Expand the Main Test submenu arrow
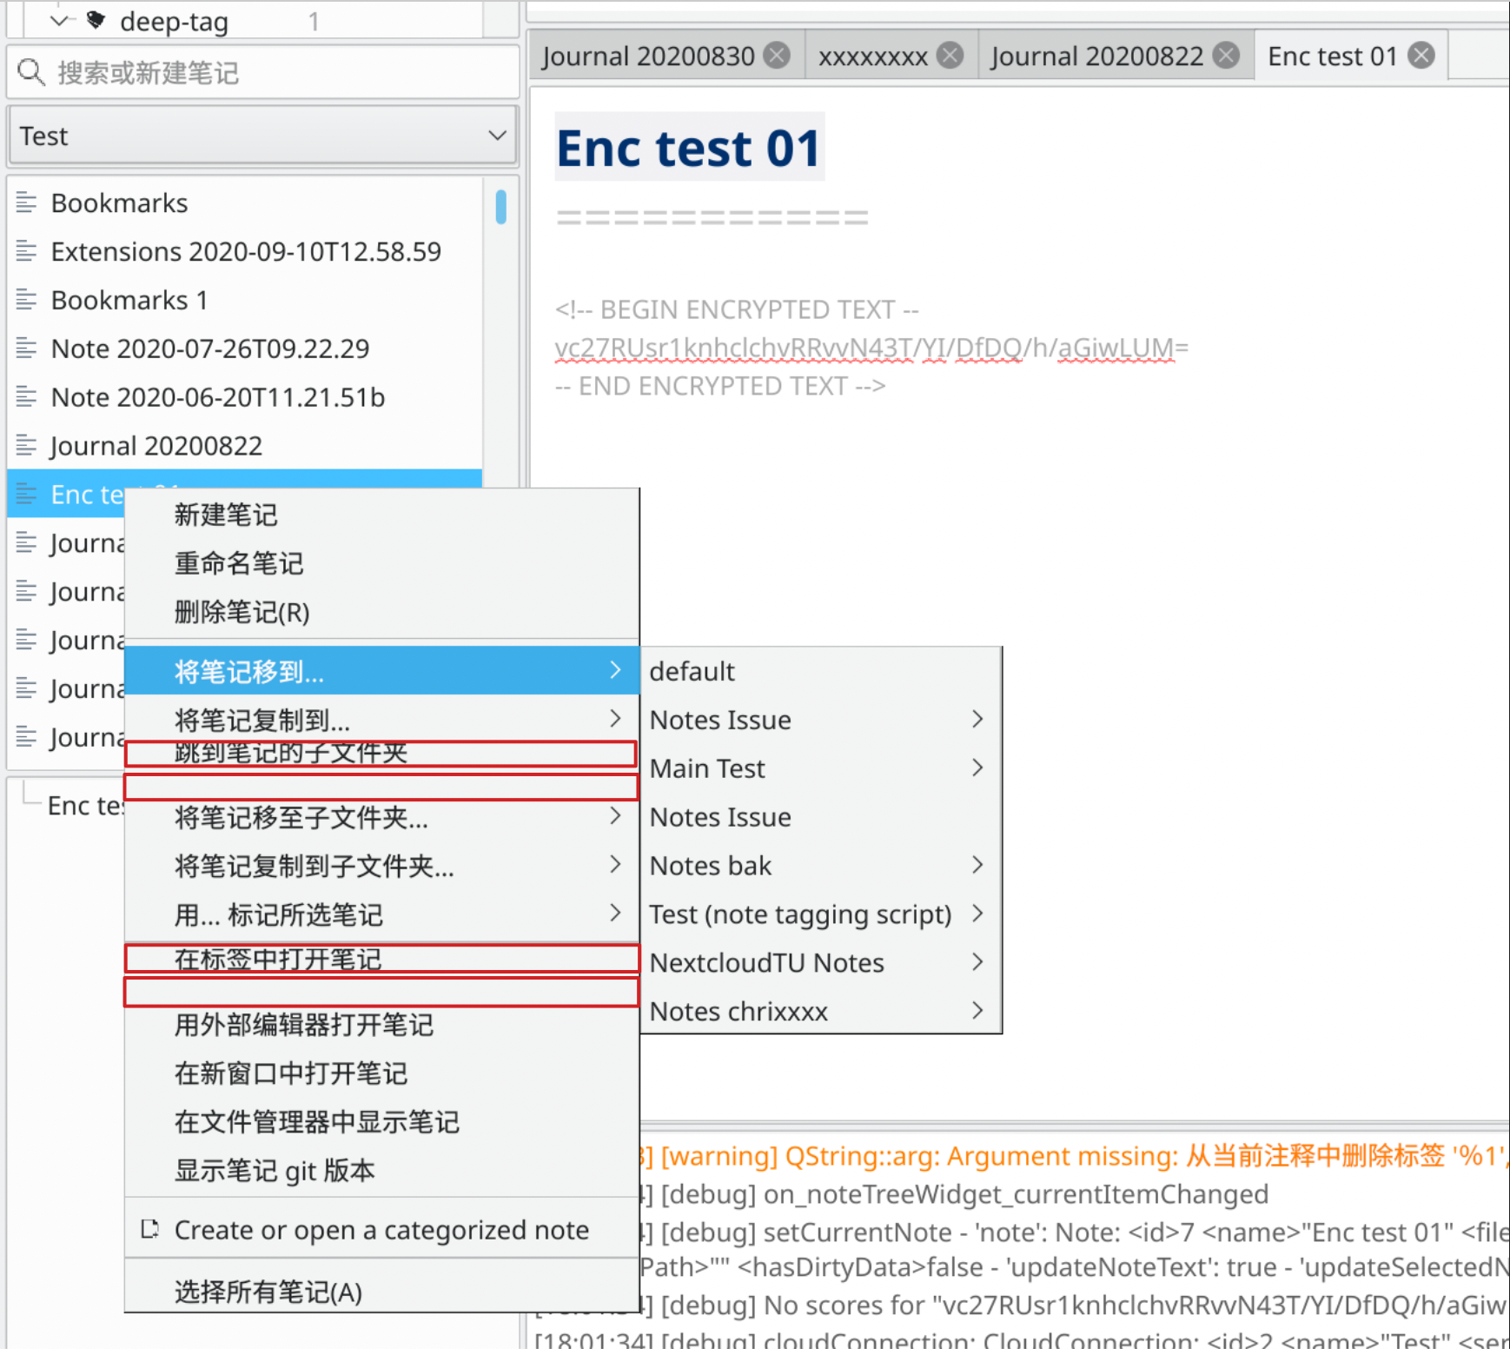The height and width of the screenshot is (1349, 1510). click(x=977, y=768)
